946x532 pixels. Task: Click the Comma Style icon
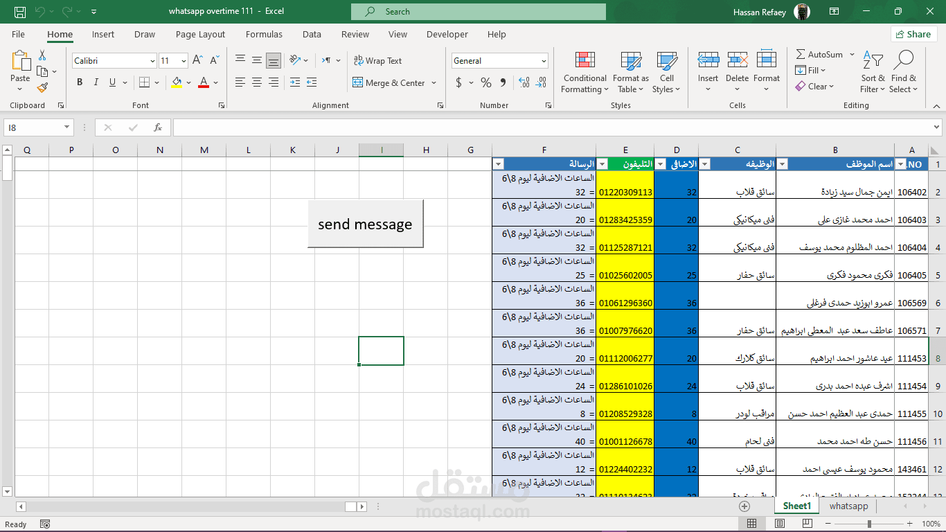pos(503,82)
